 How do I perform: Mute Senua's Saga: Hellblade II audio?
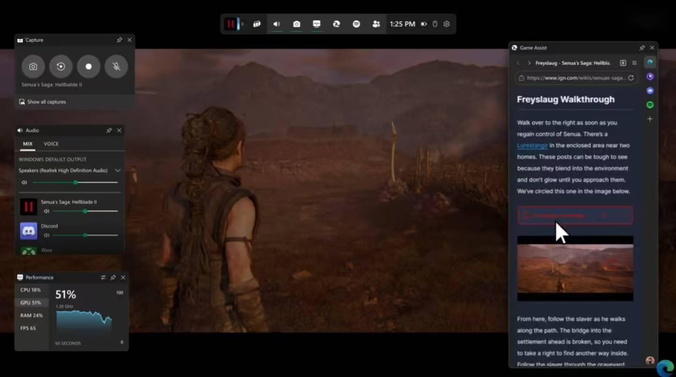(x=46, y=211)
